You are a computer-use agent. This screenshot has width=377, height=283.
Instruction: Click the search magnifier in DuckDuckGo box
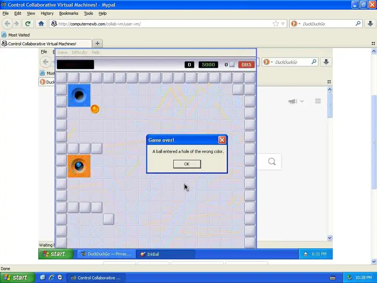(358, 24)
